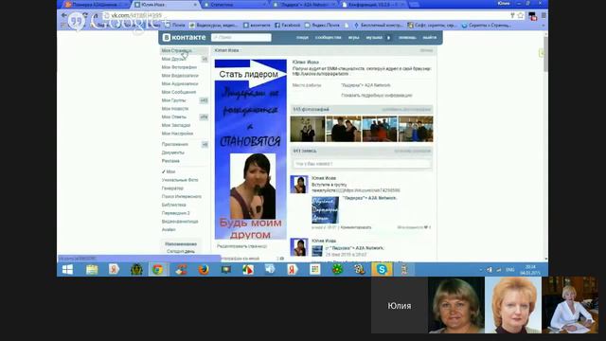Viewport: 606px width, 341px height.
Task: Click the browser Back arrow
Action: [63, 15]
